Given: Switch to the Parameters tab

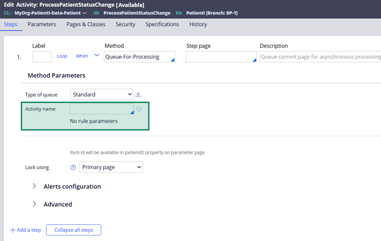Looking at the screenshot, I should (x=42, y=24).
